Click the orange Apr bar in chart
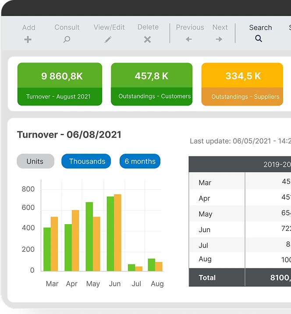 tap(75, 240)
